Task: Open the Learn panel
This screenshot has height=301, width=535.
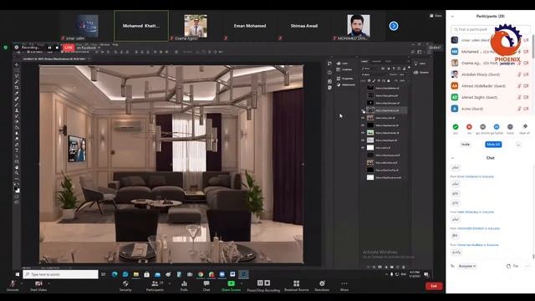Action: pos(420,64)
